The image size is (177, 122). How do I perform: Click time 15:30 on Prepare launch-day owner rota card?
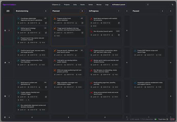point(42,42)
